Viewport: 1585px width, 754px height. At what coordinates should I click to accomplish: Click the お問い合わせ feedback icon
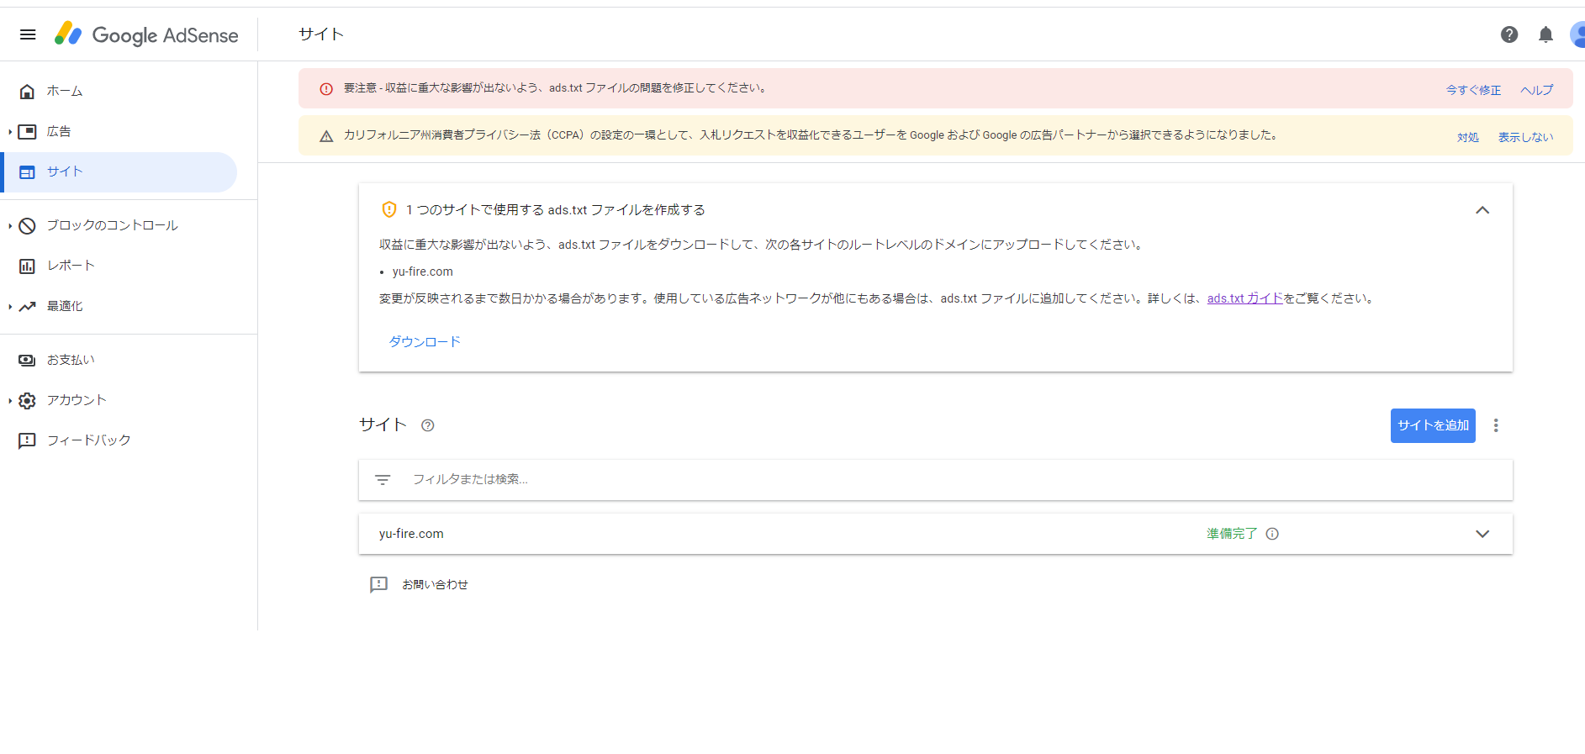click(379, 584)
